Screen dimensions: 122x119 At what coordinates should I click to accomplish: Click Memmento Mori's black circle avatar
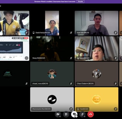[52, 99]
